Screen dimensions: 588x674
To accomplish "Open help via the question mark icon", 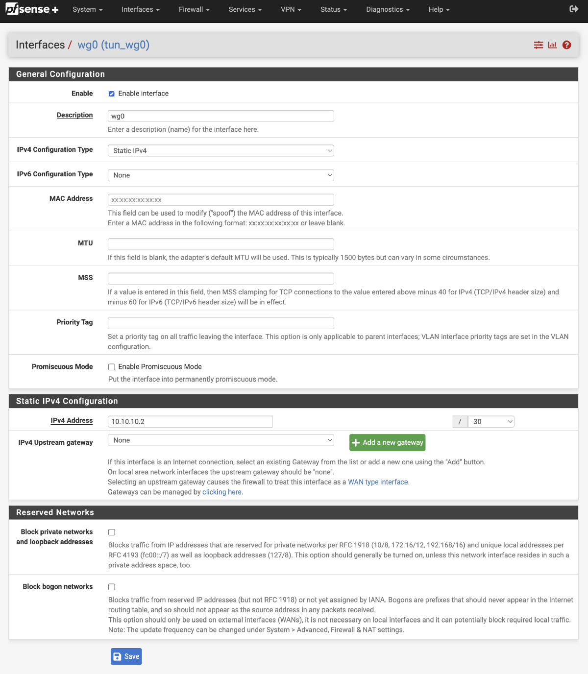I will [566, 45].
